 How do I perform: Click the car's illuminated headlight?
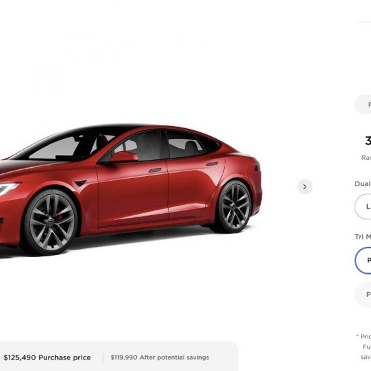coord(8,188)
